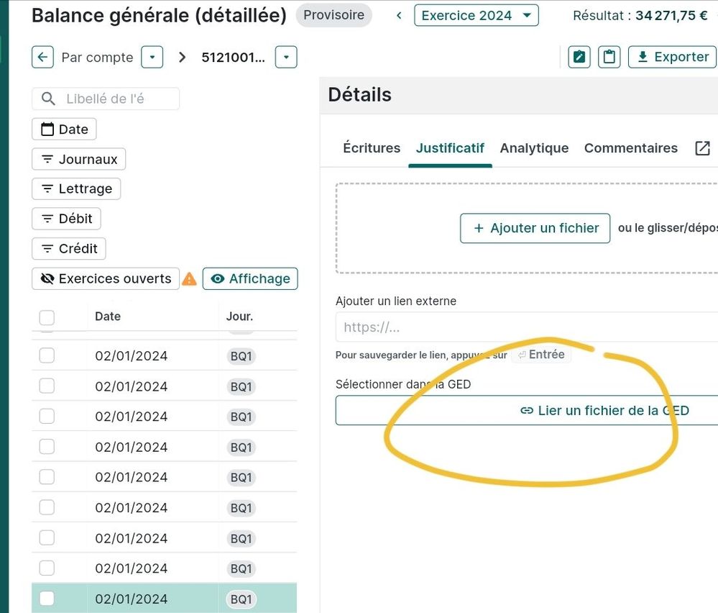Open the Date calendar filter
Image resolution: width=718 pixels, height=613 pixels.
click(x=64, y=130)
